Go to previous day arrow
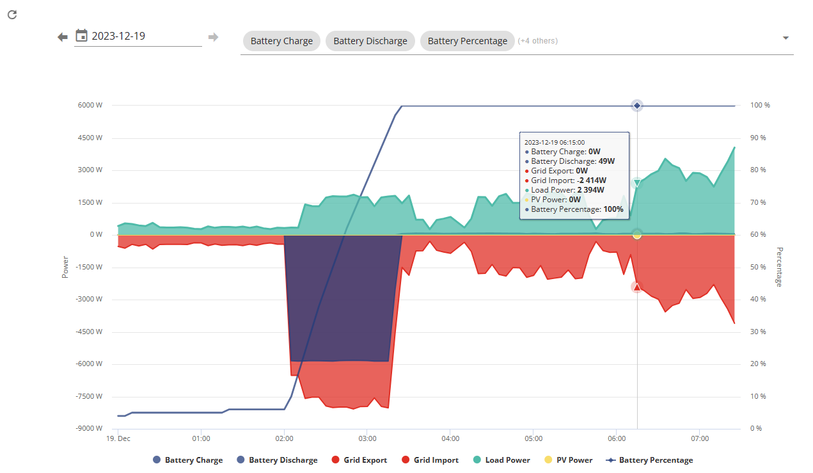This screenshot has width=813, height=473. click(63, 37)
